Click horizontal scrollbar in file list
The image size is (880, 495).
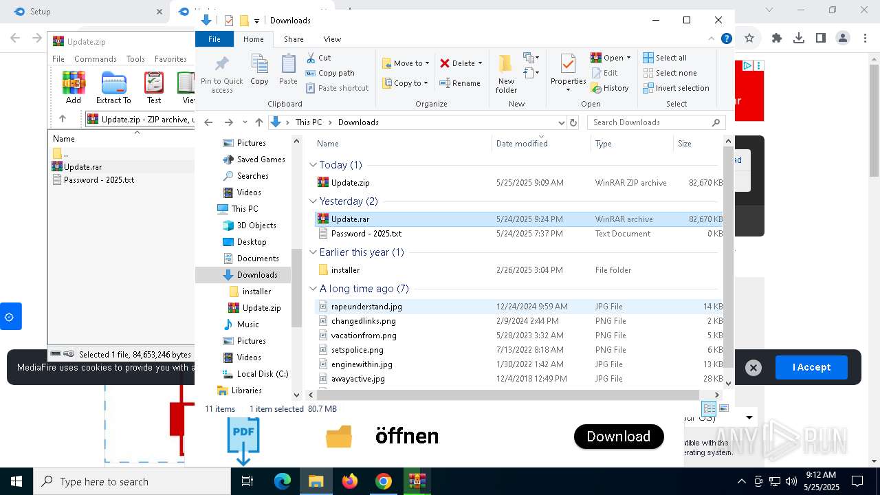click(x=509, y=395)
